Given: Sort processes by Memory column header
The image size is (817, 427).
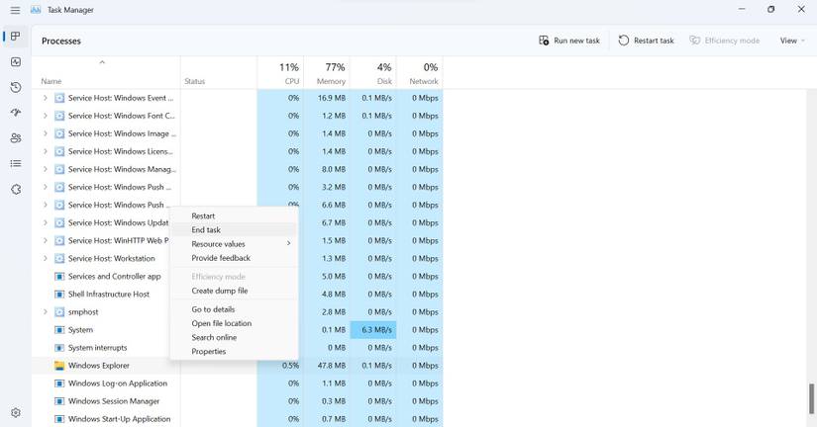Looking at the screenshot, I should [x=331, y=74].
